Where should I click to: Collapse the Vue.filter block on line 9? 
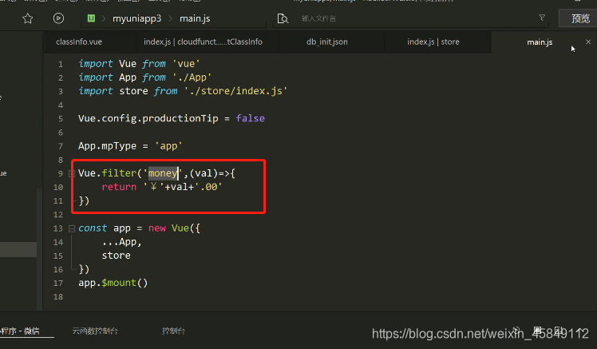(x=71, y=174)
